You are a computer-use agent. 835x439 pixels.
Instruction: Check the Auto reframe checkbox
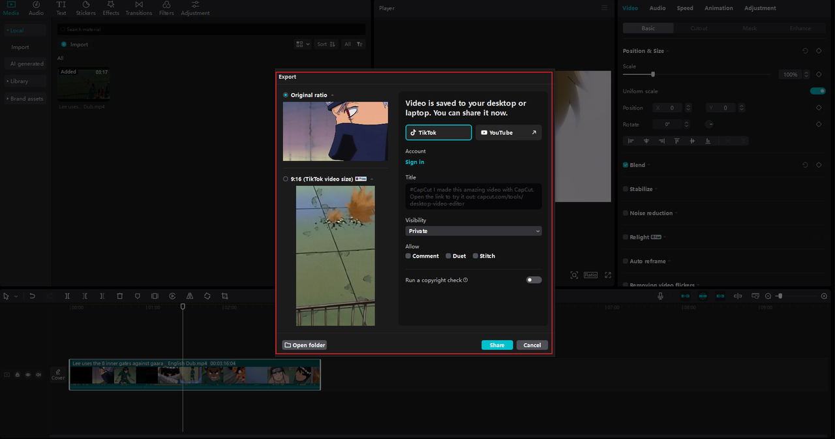click(x=626, y=261)
